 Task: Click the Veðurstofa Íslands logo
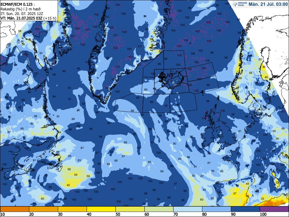coord(239,4)
